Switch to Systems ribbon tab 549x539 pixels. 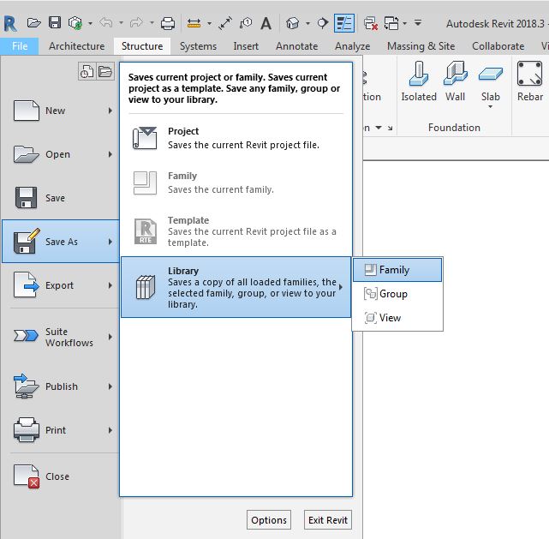(x=198, y=46)
